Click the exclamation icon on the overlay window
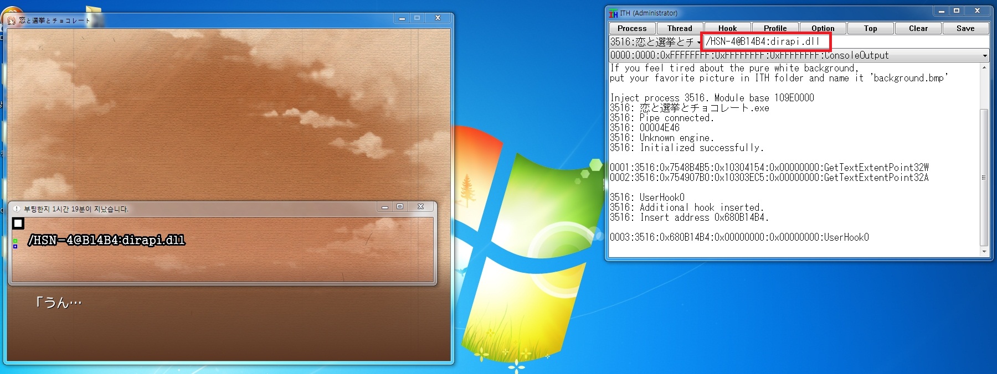The image size is (997, 374). point(16,209)
